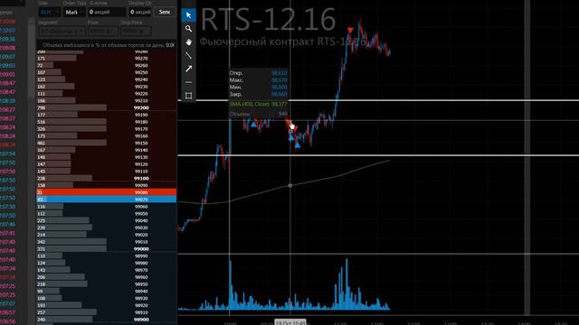Click the blue buy marker on SMA crosshair line
Viewport: 579px width, 325px height.
[x=291, y=138]
